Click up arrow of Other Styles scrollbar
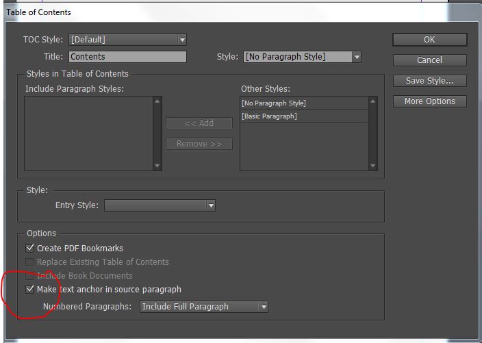This screenshot has width=482, height=343. pyautogui.click(x=373, y=101)
